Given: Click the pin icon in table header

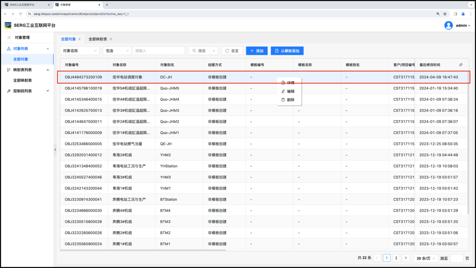Looking at the screenshot, I should [x=461, y=65].
